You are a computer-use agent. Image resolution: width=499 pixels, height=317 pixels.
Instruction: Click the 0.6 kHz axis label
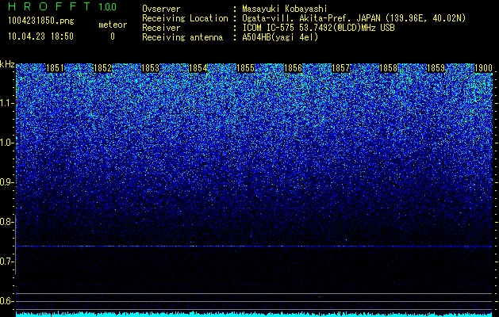6,301
